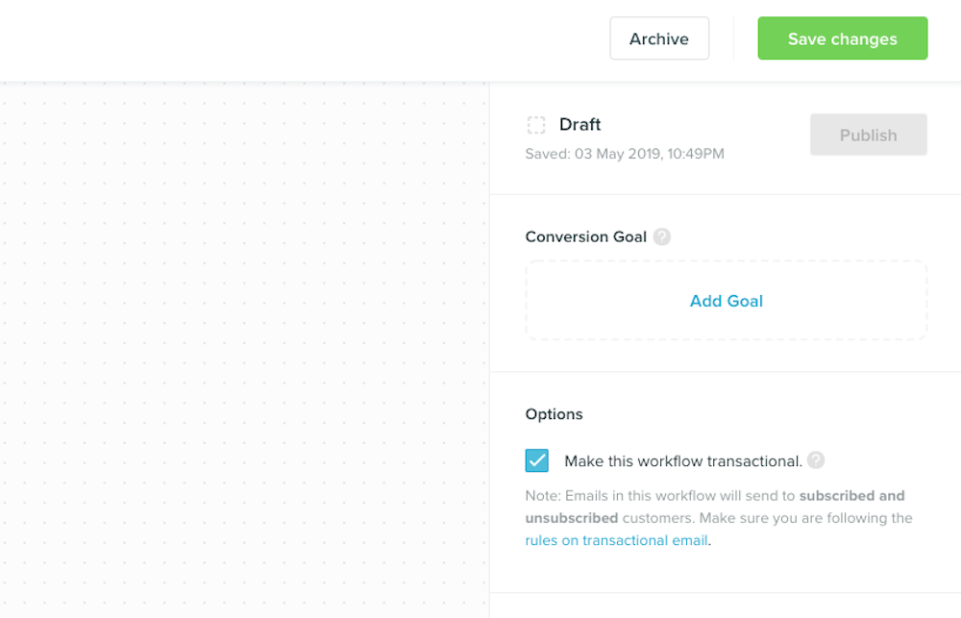961x618 pixels.
Task: Open the rules on transactional email link
Action: pos(616,540)
